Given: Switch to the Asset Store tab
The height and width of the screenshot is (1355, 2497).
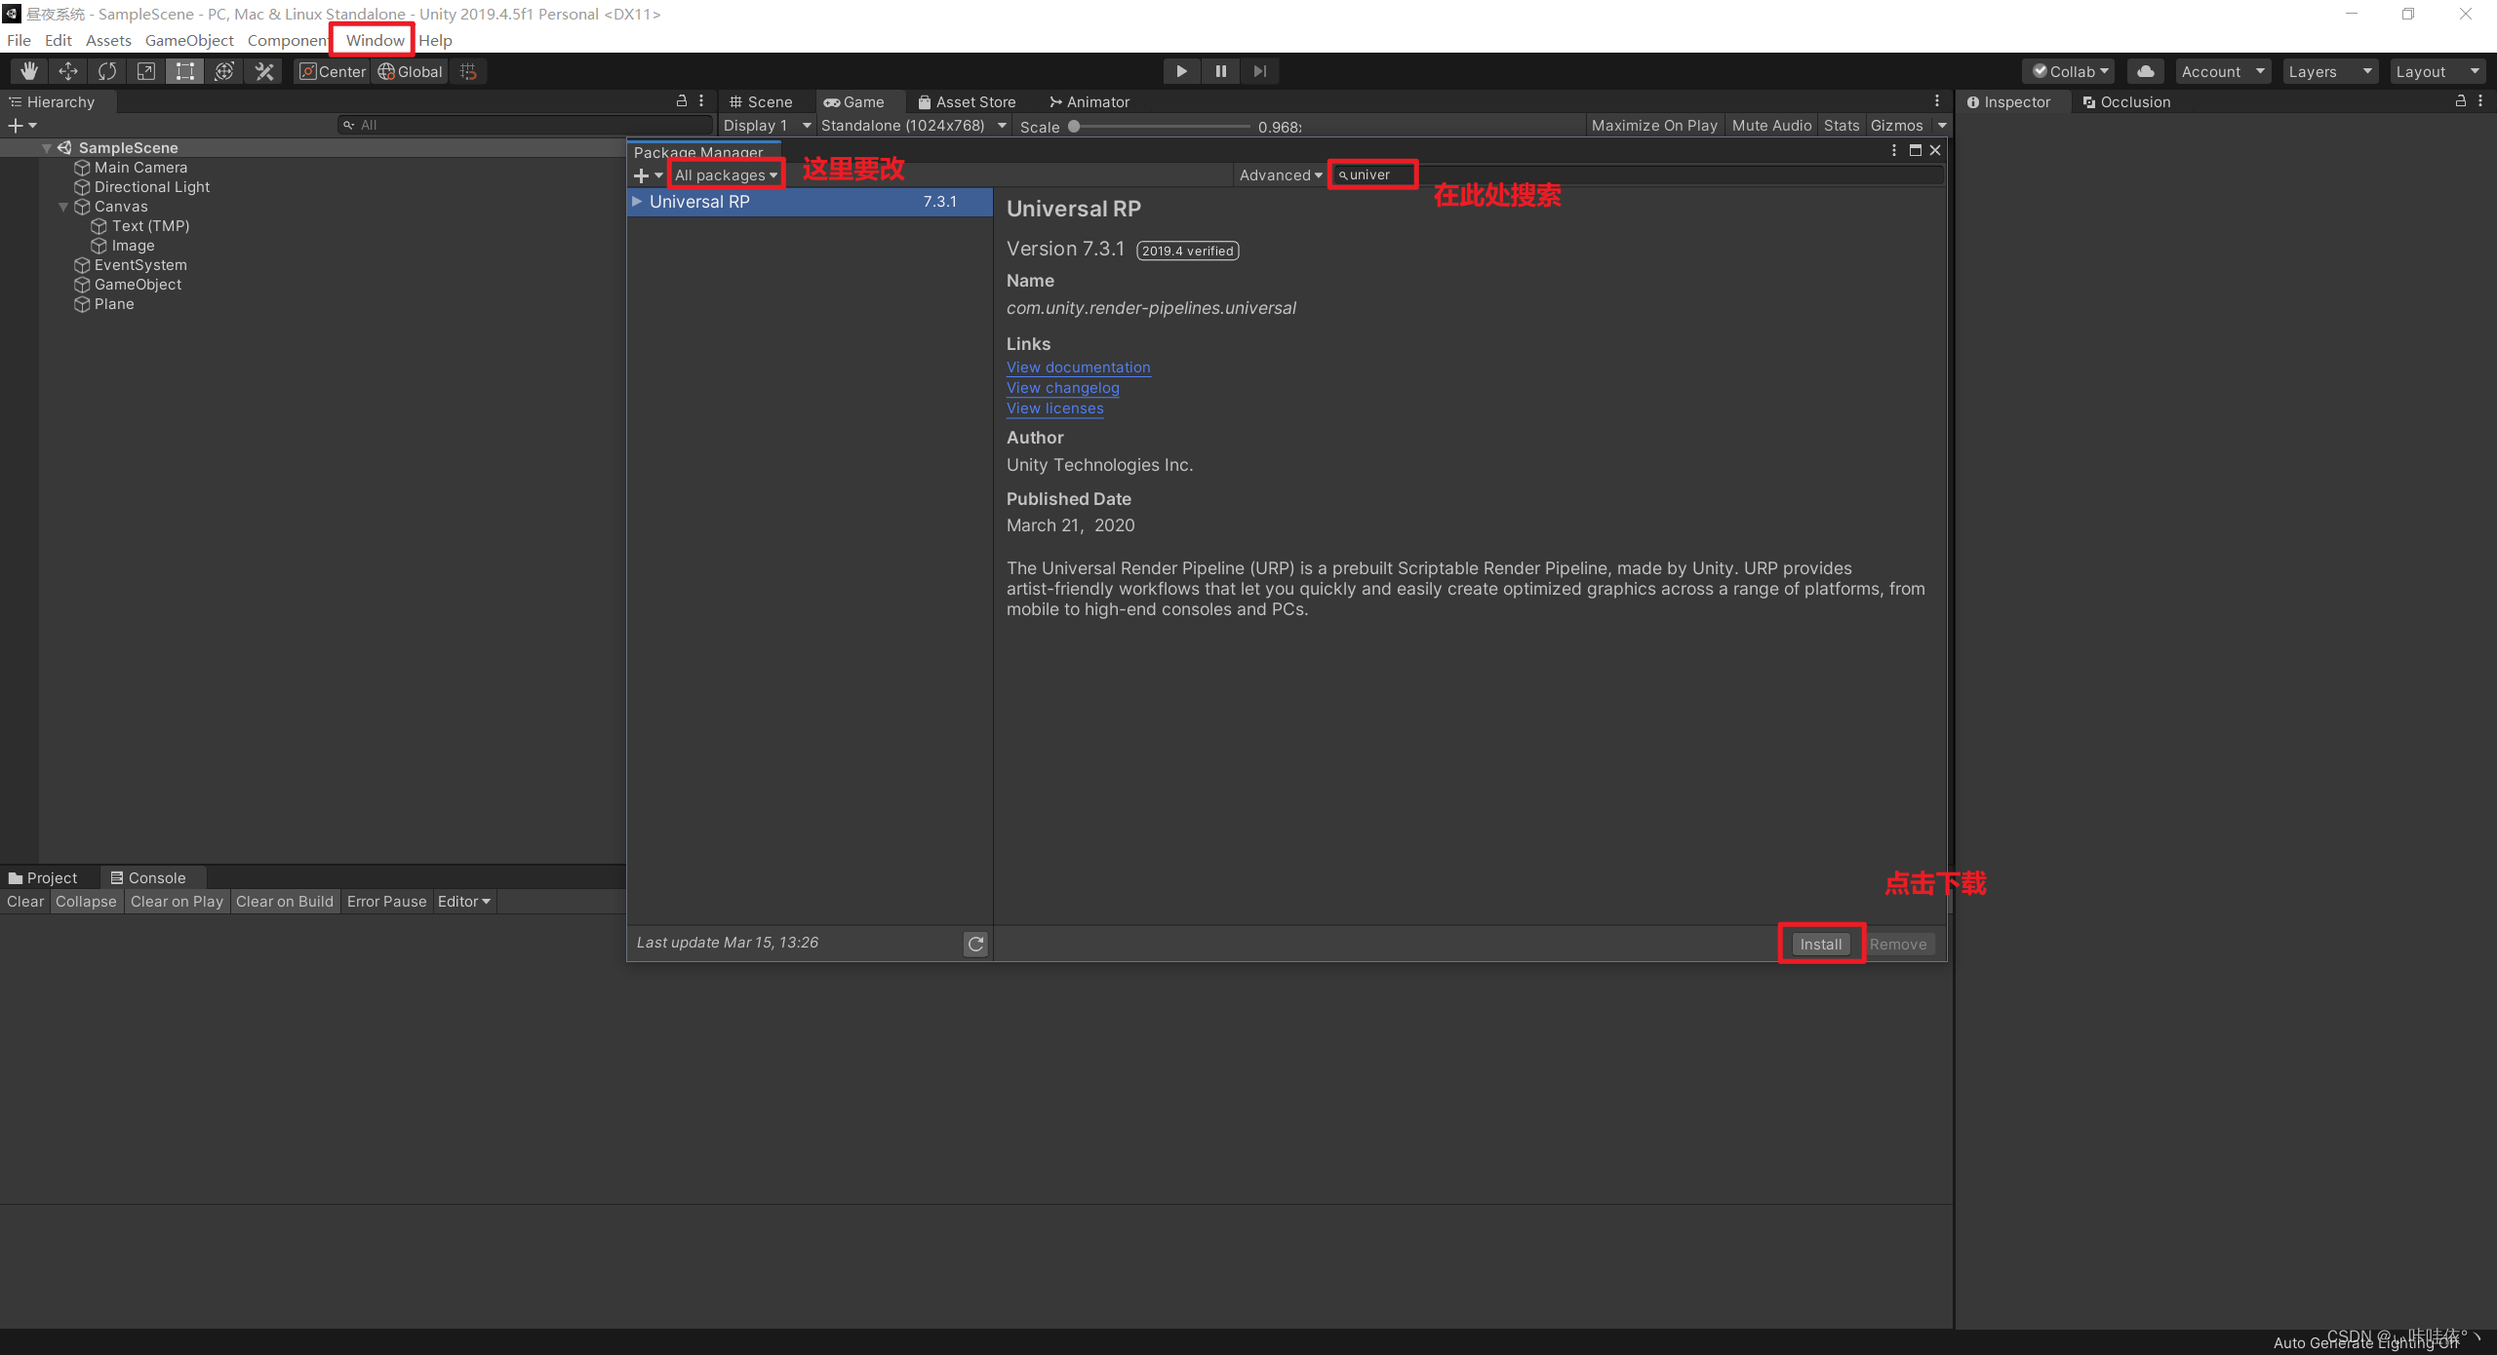Looking at the screenshot, I should 967,101.
